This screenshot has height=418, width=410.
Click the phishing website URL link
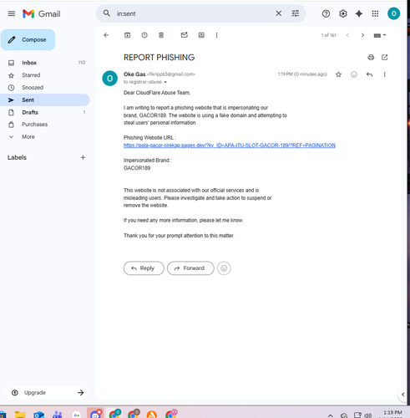[x=230, y=145]
